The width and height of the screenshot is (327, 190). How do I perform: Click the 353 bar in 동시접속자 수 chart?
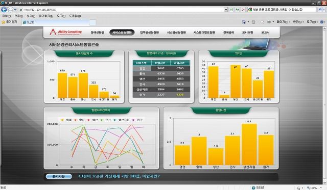pyautogui.click(x=94, y=91)
